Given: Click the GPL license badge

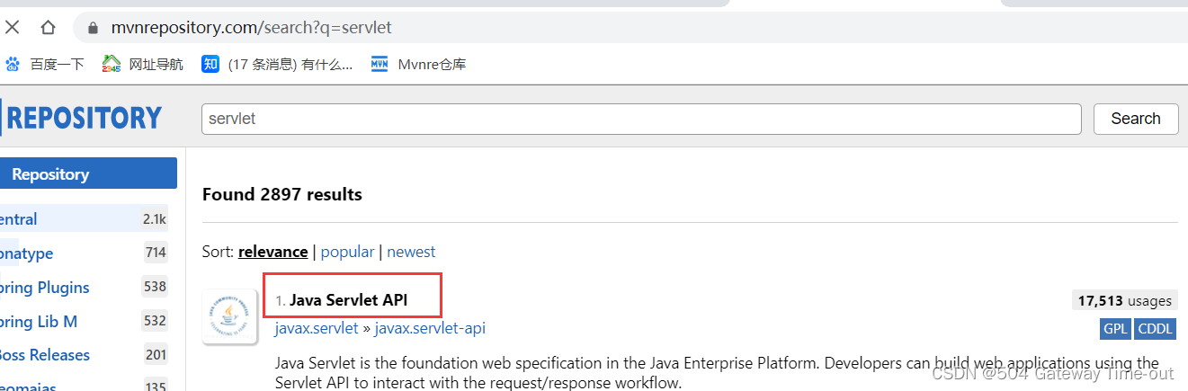Looking at the screenshot, I should pos(1115,329).
